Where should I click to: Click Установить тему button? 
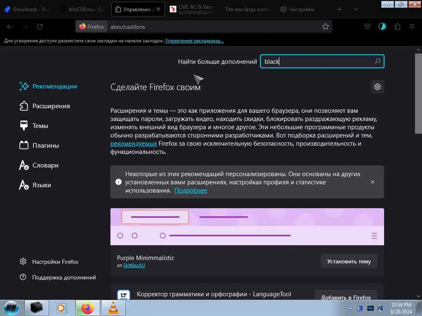pos(349,261)
